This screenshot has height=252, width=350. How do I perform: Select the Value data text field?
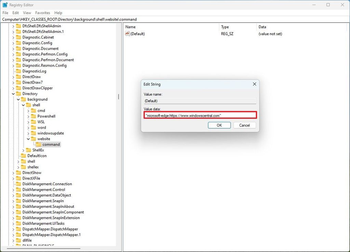(200, 115)
